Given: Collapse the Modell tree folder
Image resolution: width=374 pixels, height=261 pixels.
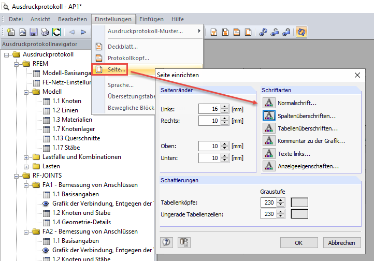Looking at the screenshot, I should [x=26, y=92].
